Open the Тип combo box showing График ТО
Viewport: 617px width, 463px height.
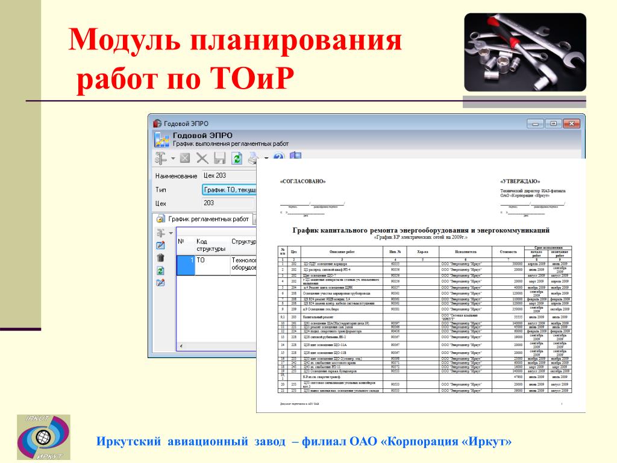pyautogui.click(x=228, y=190)
